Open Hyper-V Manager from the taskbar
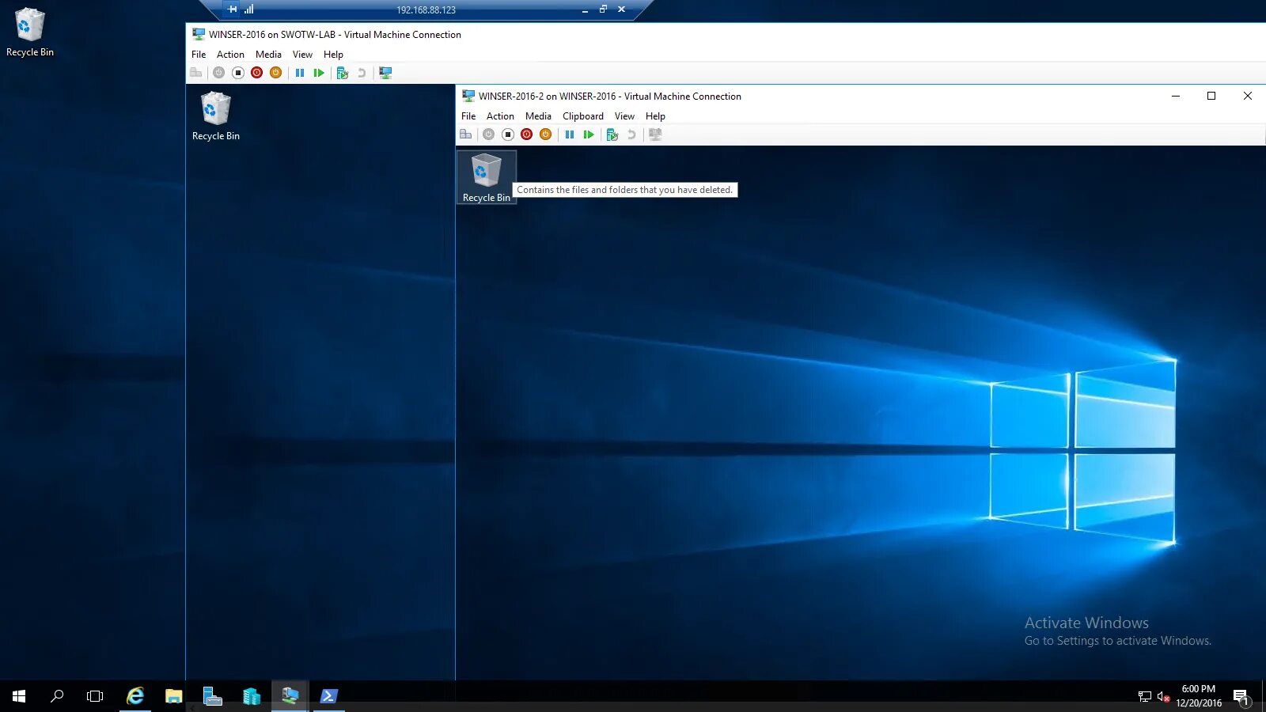Image resolution: width=1266 pixels, height=712 pixels. point(252,696)
